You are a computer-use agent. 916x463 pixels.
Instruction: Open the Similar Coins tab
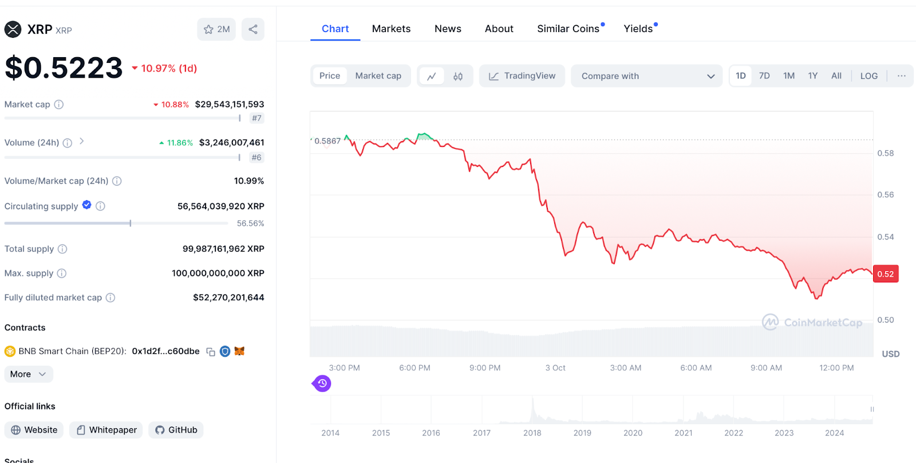click(568, 29)
